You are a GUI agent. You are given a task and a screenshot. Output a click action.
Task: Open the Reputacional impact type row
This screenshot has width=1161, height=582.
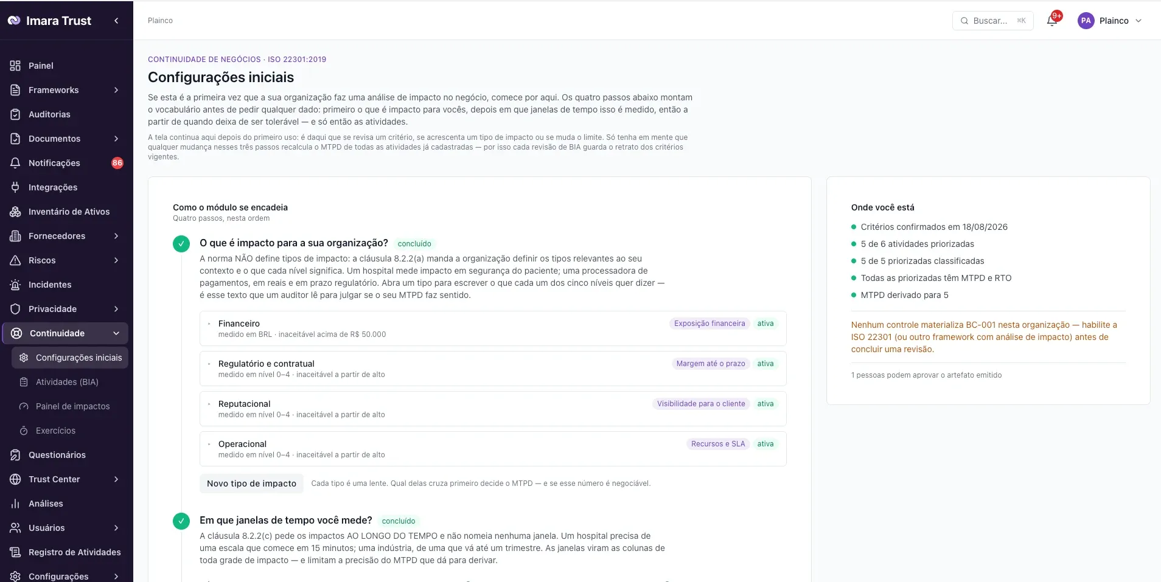tap(493, 409)
